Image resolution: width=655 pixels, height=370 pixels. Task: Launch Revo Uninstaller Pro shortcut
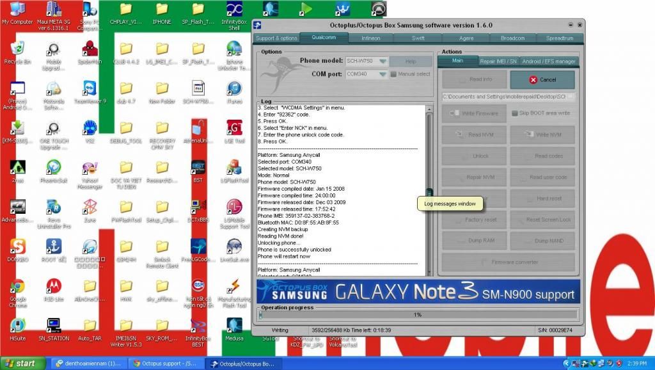pos(54,214)
